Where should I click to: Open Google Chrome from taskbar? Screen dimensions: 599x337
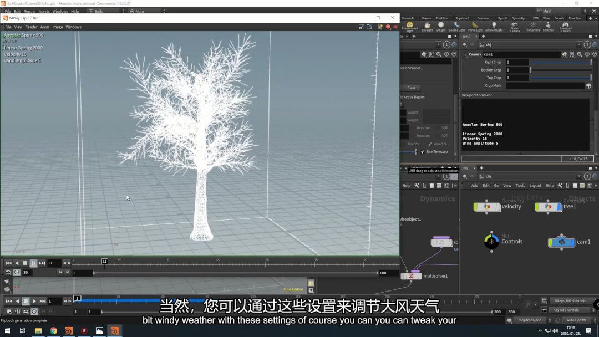pyautogui.click(x=53, y=331)
